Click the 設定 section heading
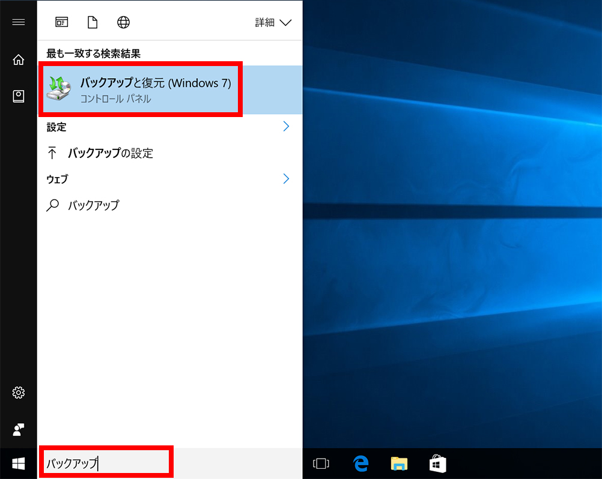This screenshot has width=602, height=479. [56, 127]
